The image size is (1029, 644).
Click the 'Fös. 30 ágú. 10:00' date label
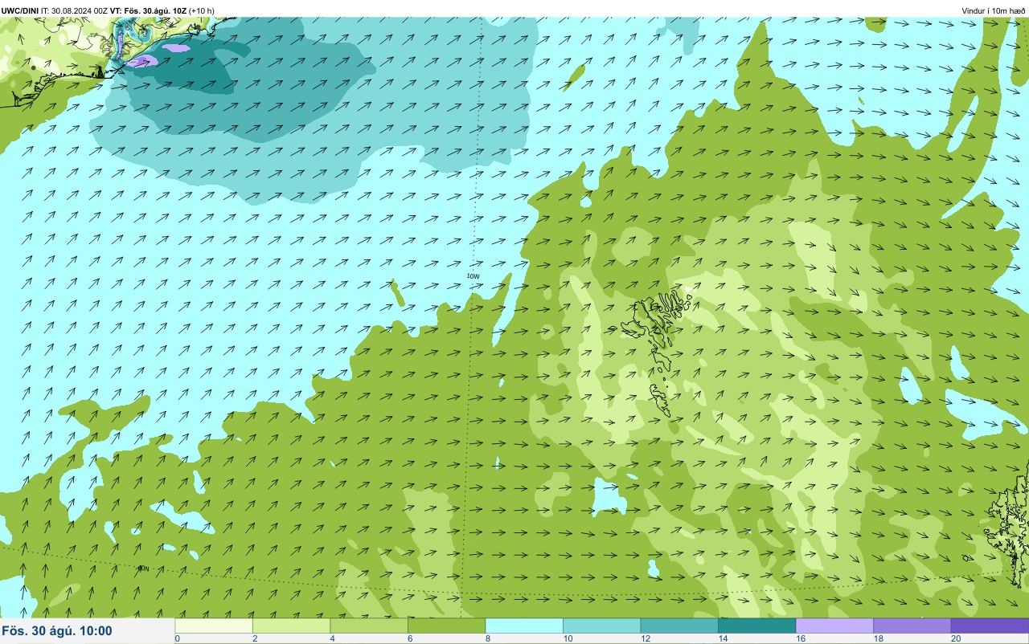58,631
